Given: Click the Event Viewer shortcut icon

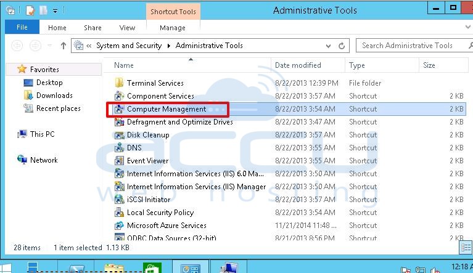Looking at the screenshot, I should (119, 161).
